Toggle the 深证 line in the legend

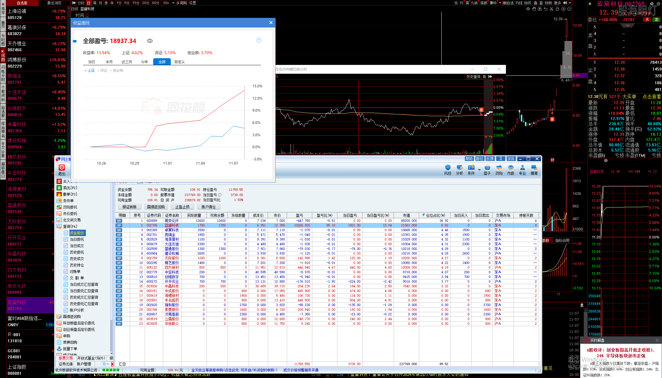[x=103, y=71]
